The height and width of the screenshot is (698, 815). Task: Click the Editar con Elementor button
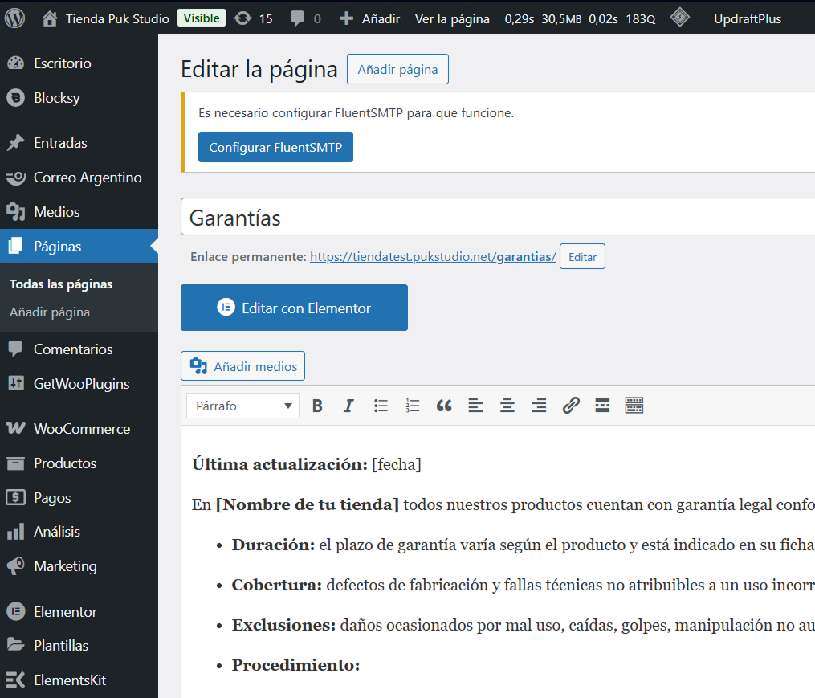pos(294,308)
